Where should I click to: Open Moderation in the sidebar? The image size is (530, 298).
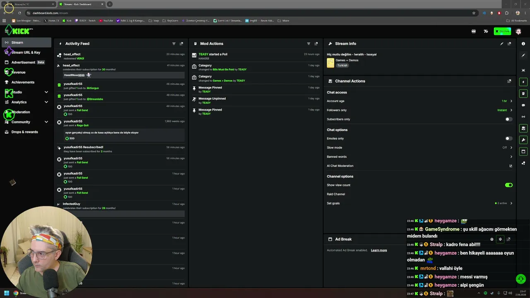(x=26, y=112)
